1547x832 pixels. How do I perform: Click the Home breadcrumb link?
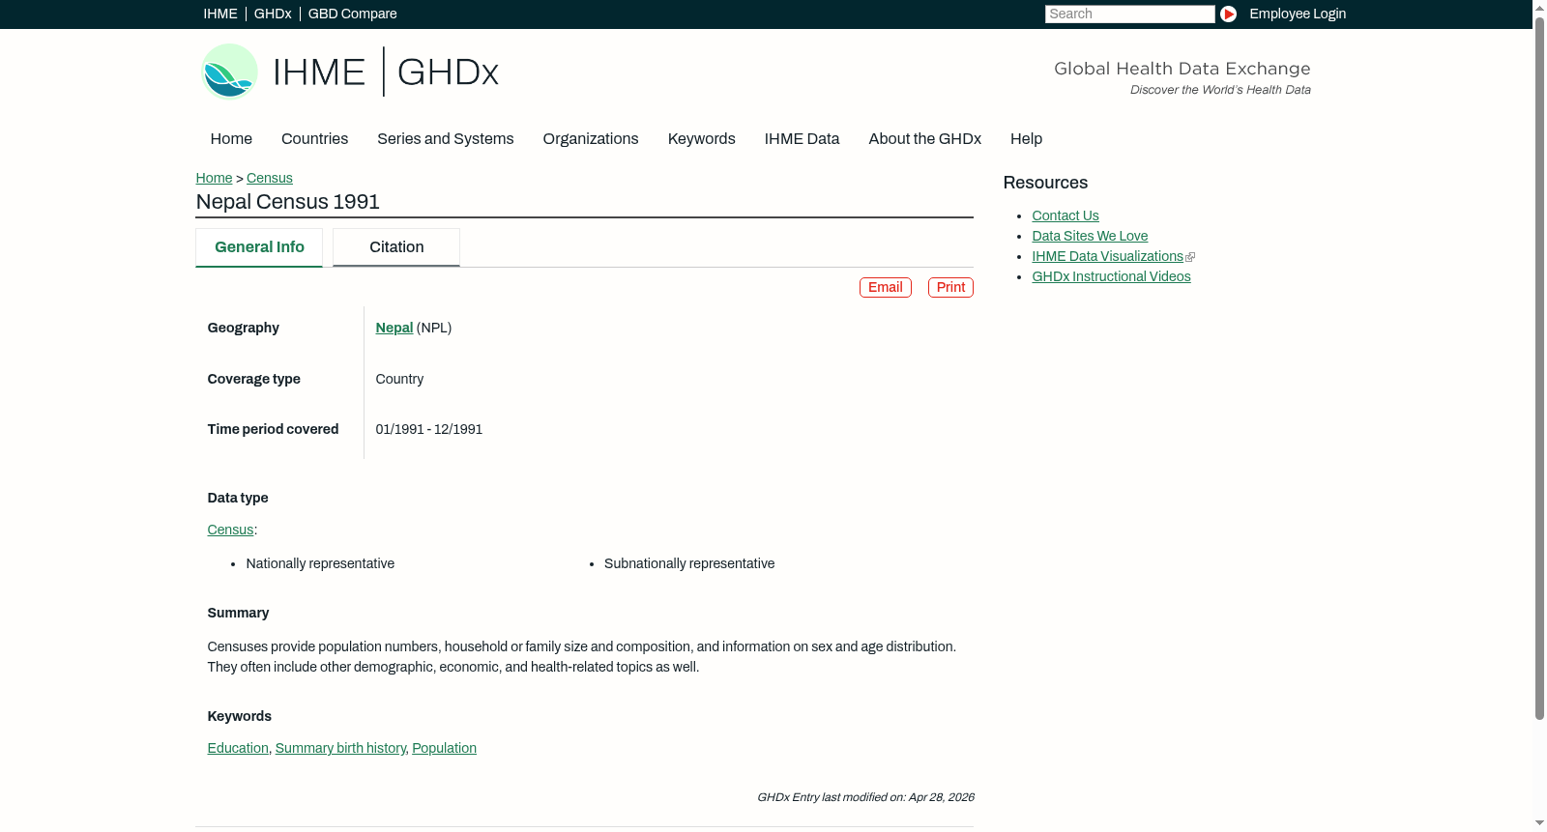[214, 178]
